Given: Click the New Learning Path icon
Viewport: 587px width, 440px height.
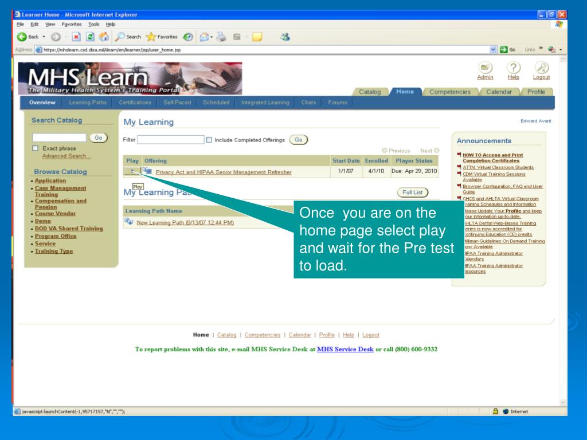Looking at the screenshot, I should (129, 221).
